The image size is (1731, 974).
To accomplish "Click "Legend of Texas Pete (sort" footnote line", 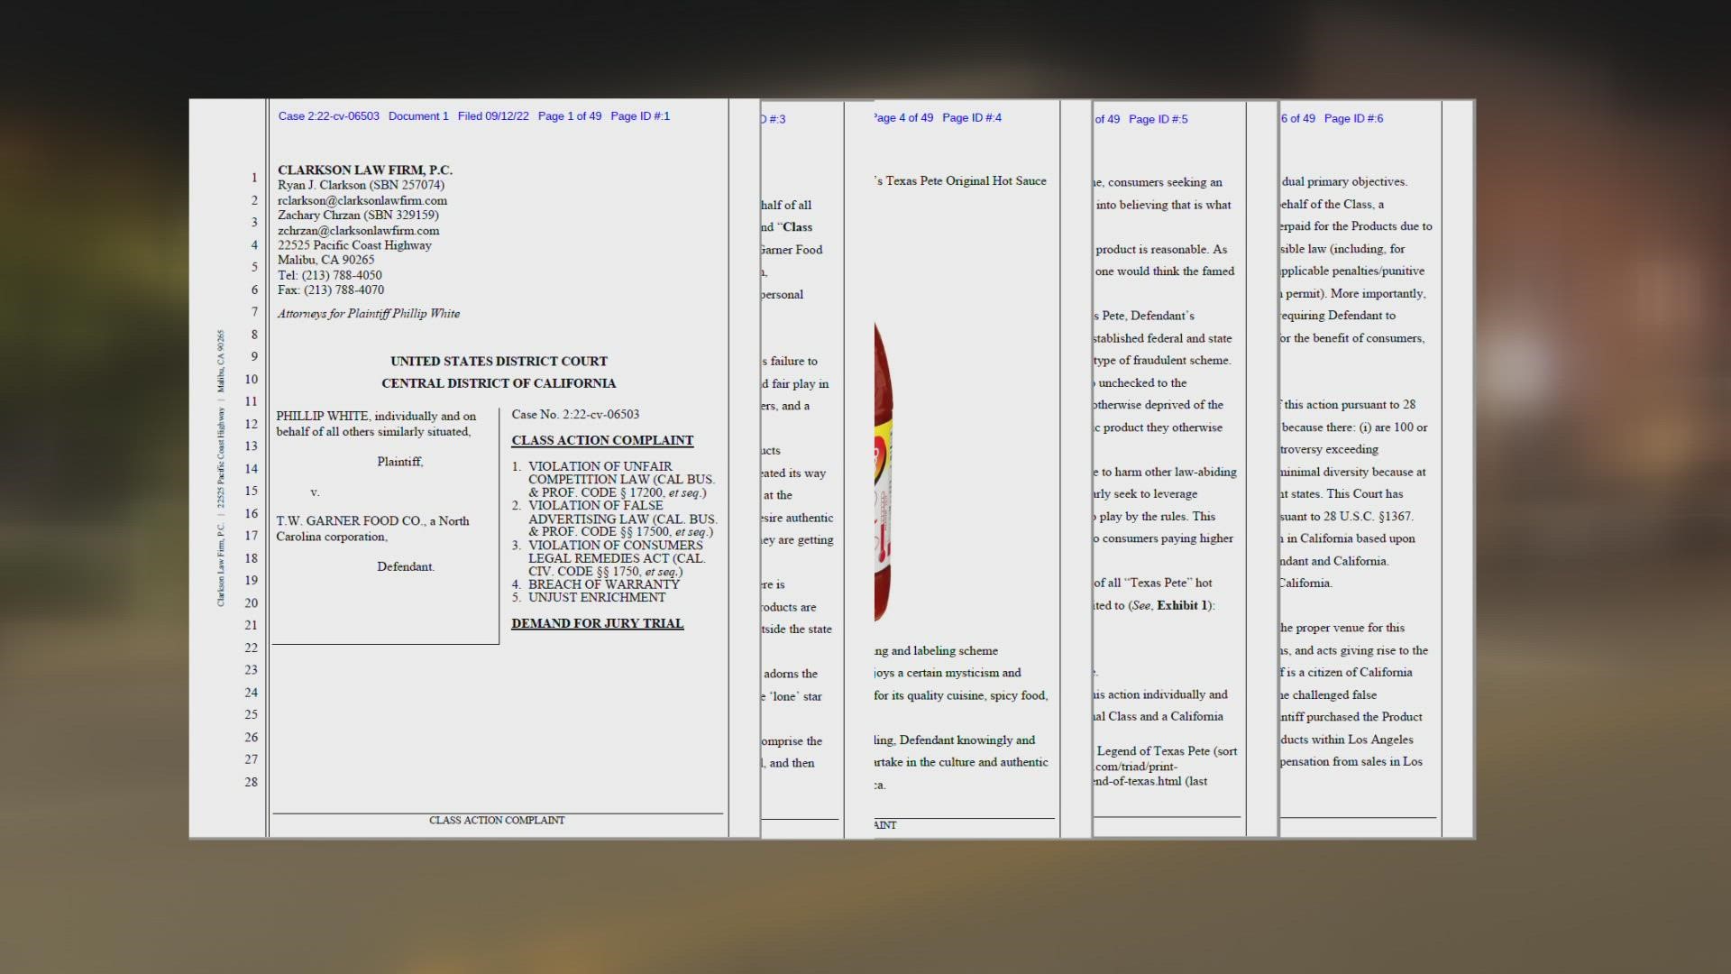I will [x=1167, y=751].
